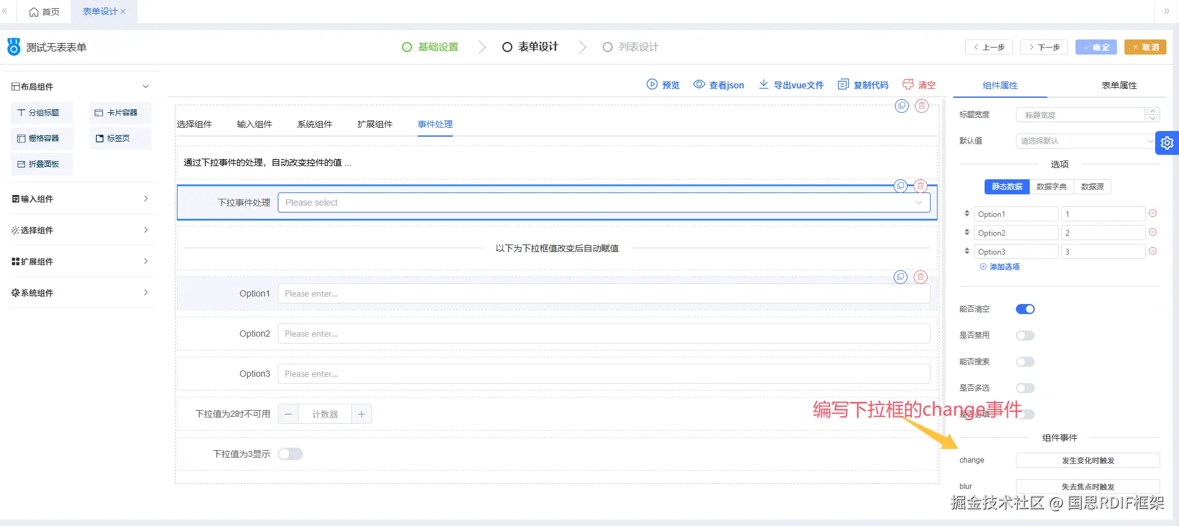This screenshot has height=526, width=1179.
Task: Switch to the 输入组件 canvas tab
Action: [255, 124]
